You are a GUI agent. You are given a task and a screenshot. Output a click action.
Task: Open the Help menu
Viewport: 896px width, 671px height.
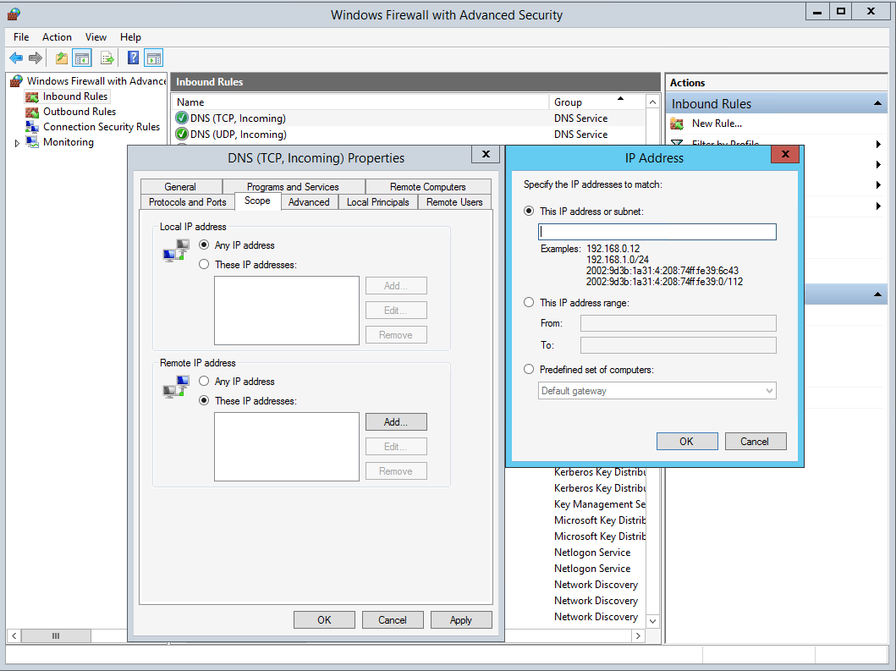(130, 37)
